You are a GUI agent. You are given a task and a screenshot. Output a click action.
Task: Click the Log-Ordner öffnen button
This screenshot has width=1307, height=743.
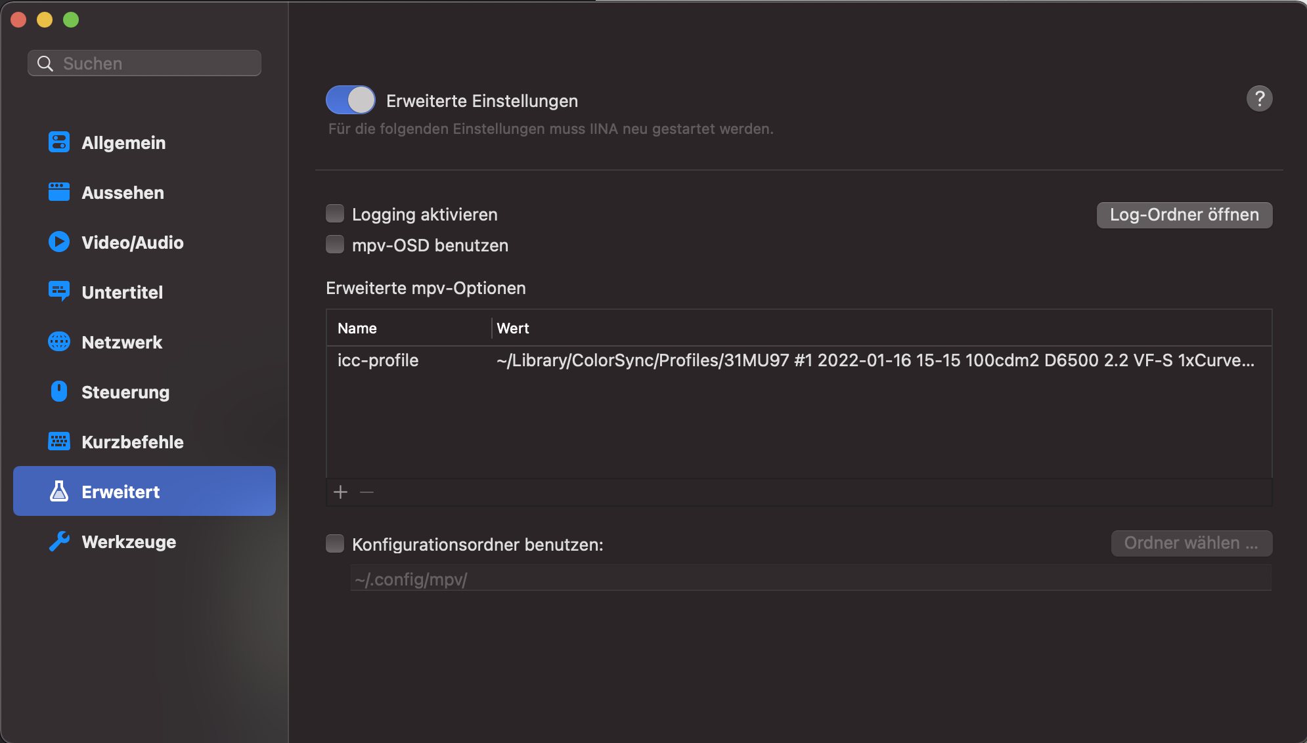coord(1183,215)
